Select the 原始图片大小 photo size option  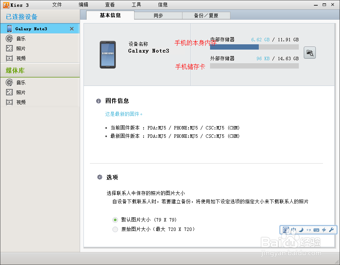[115, 229]
